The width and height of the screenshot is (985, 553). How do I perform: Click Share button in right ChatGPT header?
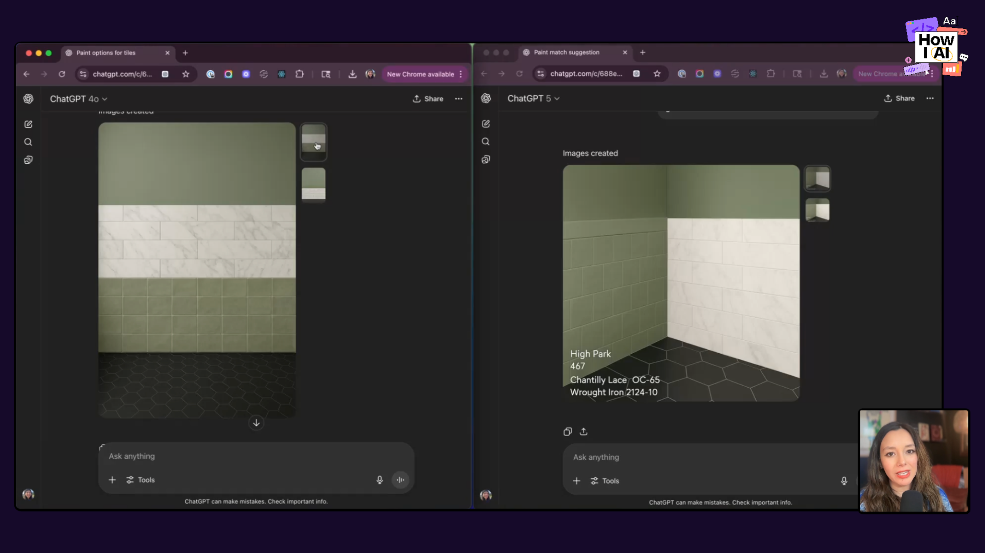[x=899, y=98]
